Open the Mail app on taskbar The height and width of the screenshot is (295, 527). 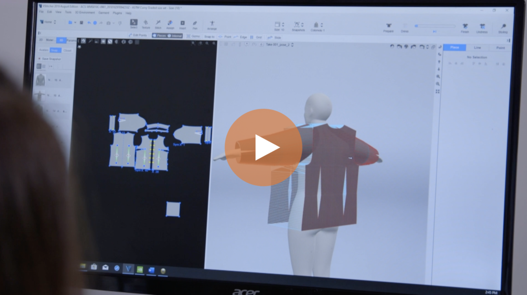tap(105, 267)
